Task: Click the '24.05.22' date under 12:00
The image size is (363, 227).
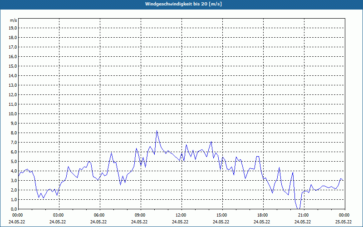Action: [180, 222]
